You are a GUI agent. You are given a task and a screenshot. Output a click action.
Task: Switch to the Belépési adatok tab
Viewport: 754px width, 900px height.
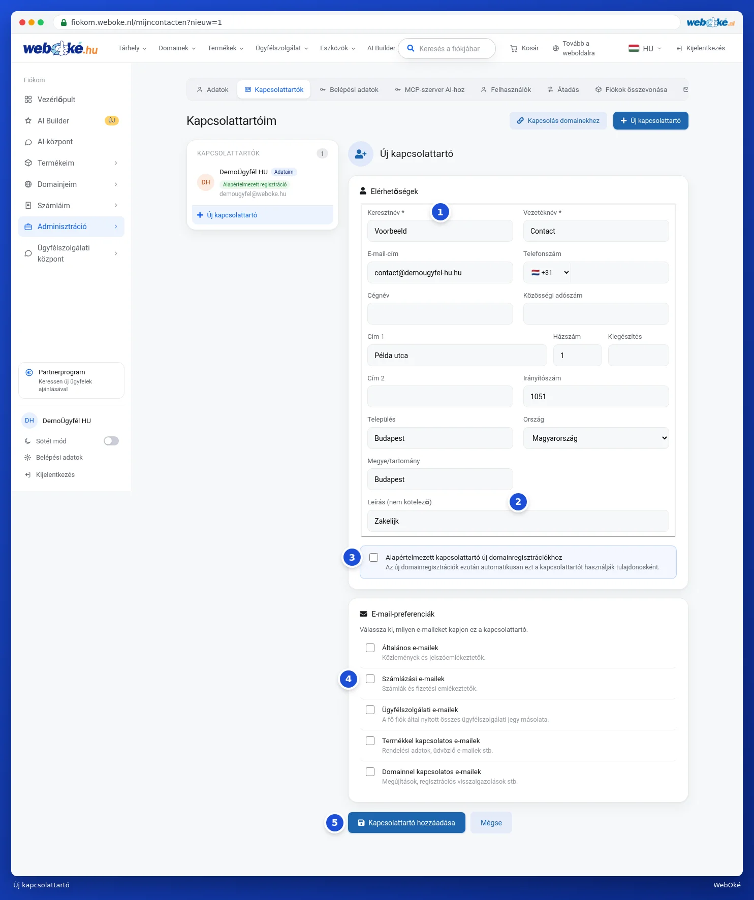point(349,90)
